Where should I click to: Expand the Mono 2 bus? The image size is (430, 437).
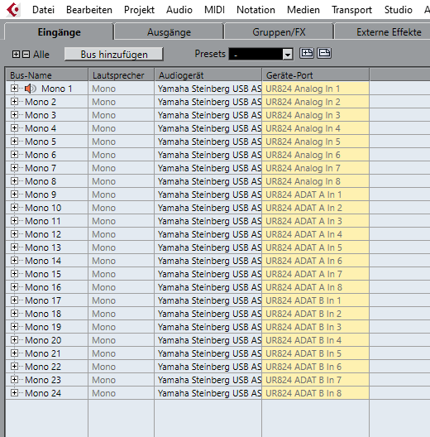click(14, 102)
